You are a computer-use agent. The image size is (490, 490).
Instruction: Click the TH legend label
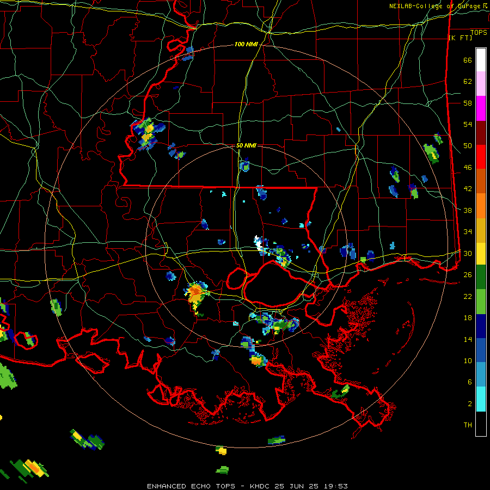[x=468, y=425]
